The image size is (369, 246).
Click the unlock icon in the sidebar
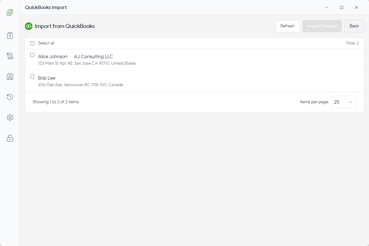tap(10, 138)
